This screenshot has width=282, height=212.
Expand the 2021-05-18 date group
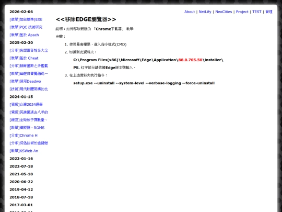pos(21,174)
